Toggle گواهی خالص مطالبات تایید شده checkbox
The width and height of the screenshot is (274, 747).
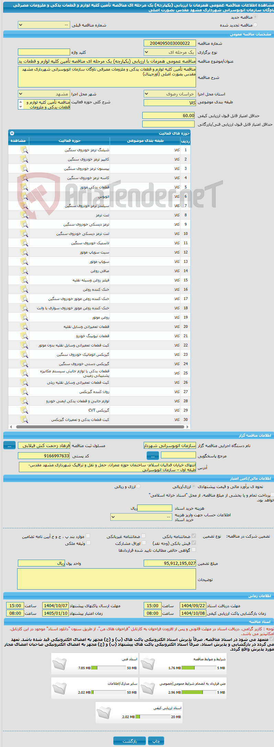point(194,550)
